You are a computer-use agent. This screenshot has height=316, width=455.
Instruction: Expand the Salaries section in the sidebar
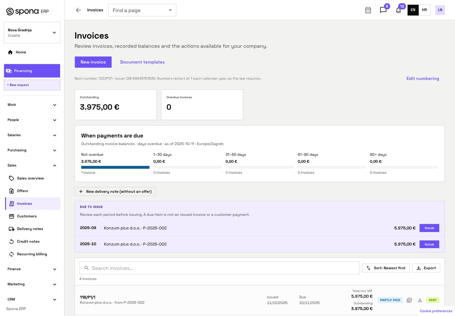[32, 135]
